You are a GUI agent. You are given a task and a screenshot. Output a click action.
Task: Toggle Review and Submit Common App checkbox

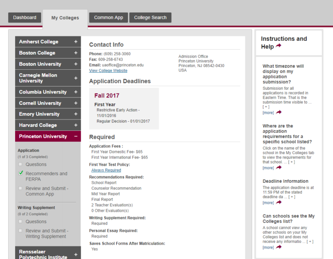(x=20, y=188)
